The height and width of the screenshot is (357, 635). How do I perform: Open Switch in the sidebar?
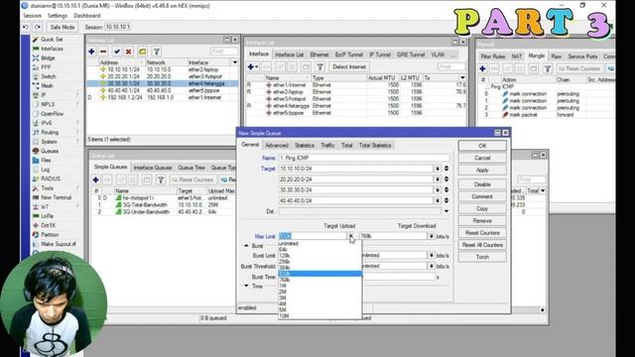49,76
